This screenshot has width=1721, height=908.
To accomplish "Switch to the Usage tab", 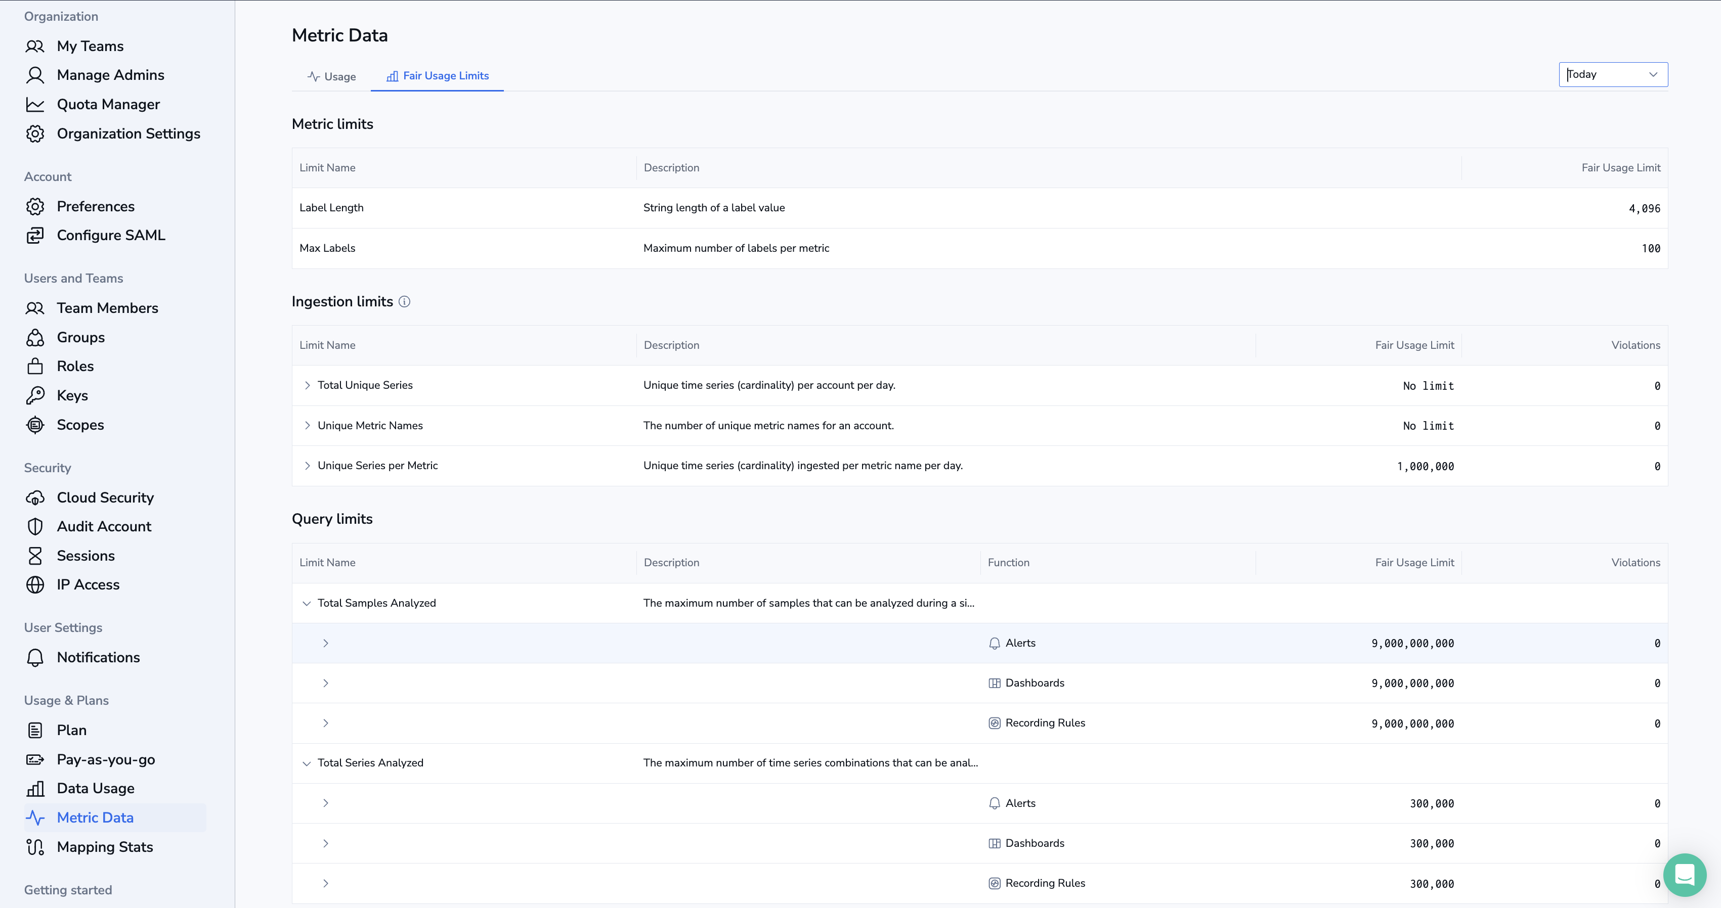I will [x=331, y=77].
